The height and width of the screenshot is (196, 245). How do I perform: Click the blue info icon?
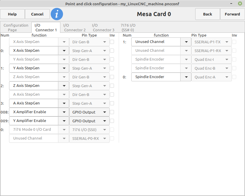tap(57, 14)
